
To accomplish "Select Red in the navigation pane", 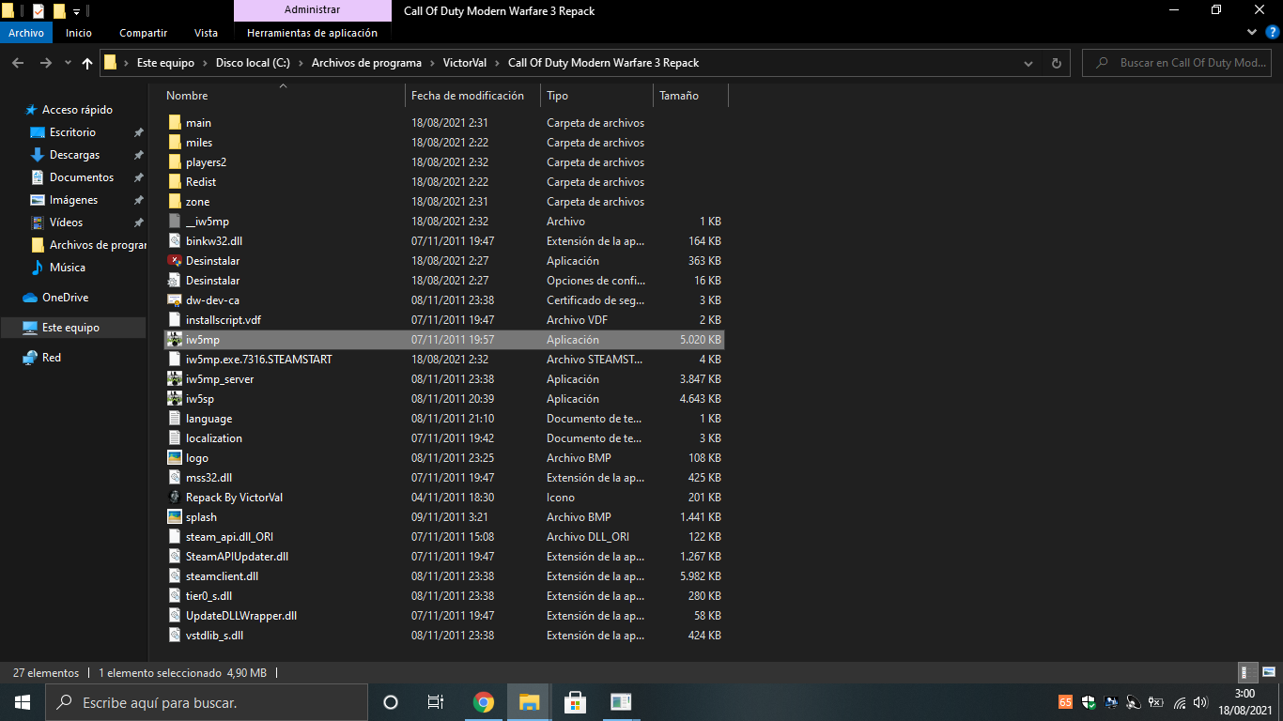I will pyautogui.click(x=52, y=358).
